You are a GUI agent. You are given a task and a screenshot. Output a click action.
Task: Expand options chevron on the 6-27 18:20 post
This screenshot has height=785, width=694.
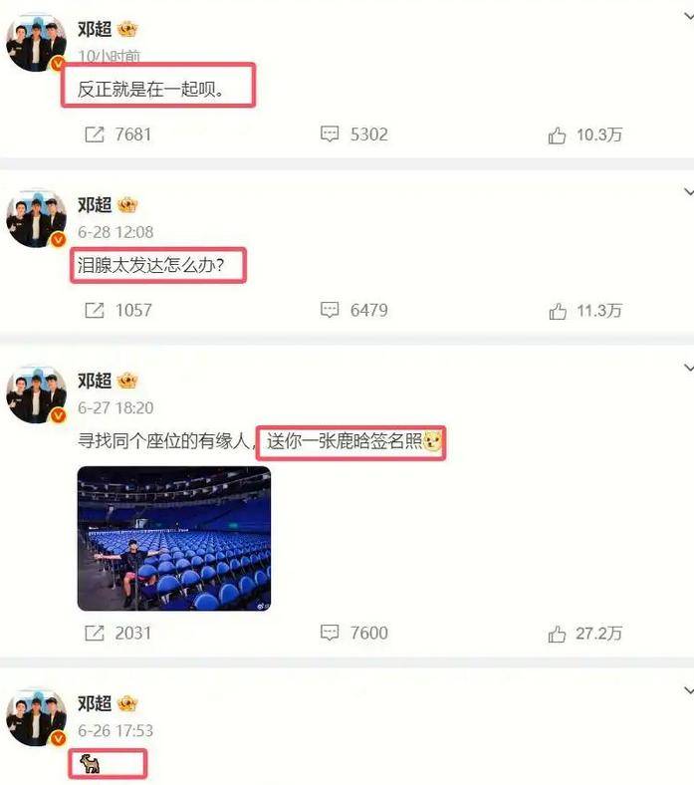688,368
